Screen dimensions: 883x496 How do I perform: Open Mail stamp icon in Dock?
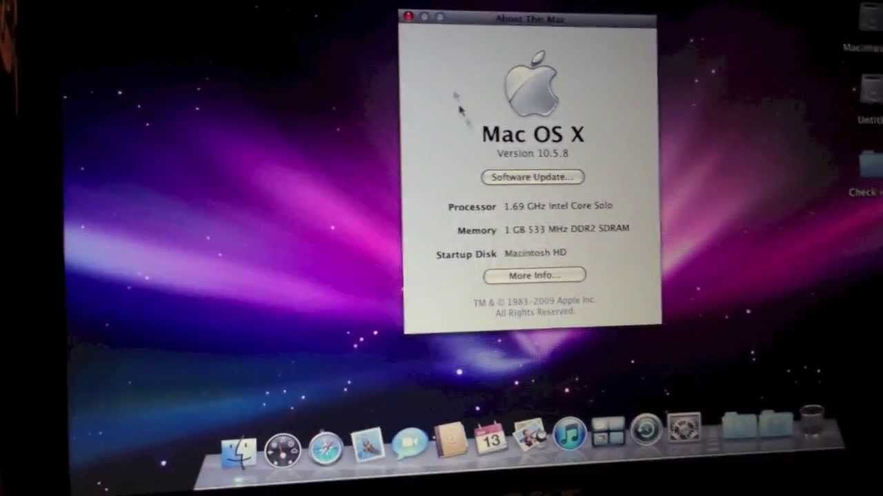(x=367, y=444)
